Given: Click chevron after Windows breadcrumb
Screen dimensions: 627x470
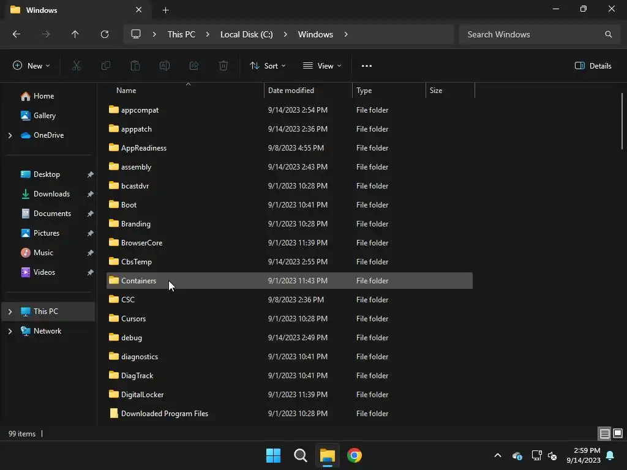Looking at the screenshot, I should pos(346,34).
